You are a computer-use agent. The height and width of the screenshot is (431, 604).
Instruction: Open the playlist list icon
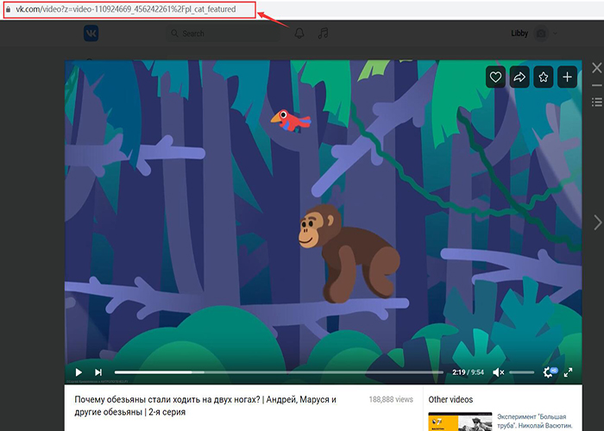597,102
